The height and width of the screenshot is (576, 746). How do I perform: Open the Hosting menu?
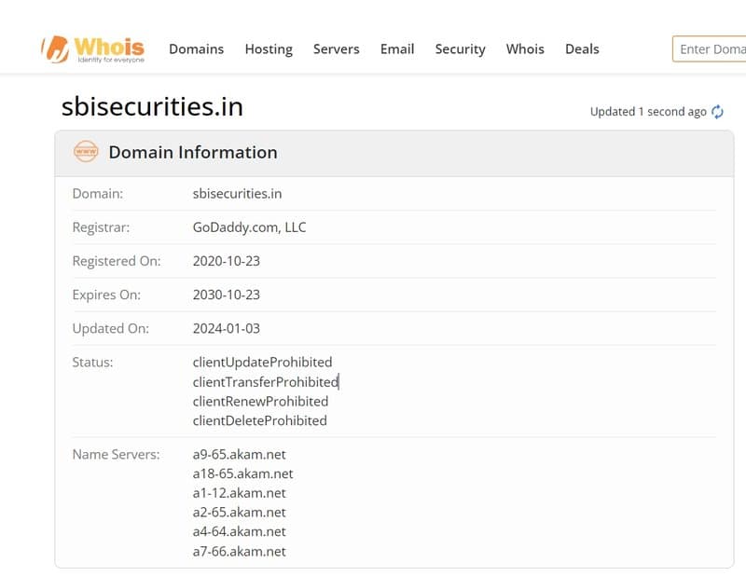click(x=269, y=49)
